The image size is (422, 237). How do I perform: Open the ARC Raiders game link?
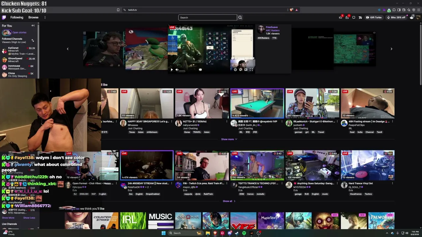(x=273, y=30)
